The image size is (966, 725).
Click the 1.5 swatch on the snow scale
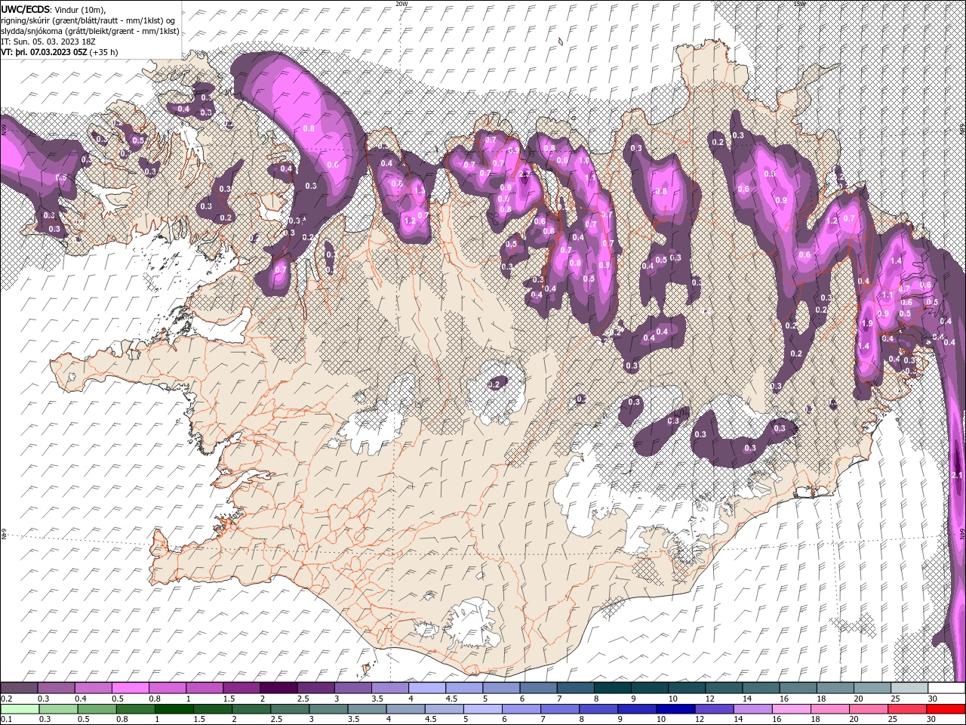click(241, 688)
